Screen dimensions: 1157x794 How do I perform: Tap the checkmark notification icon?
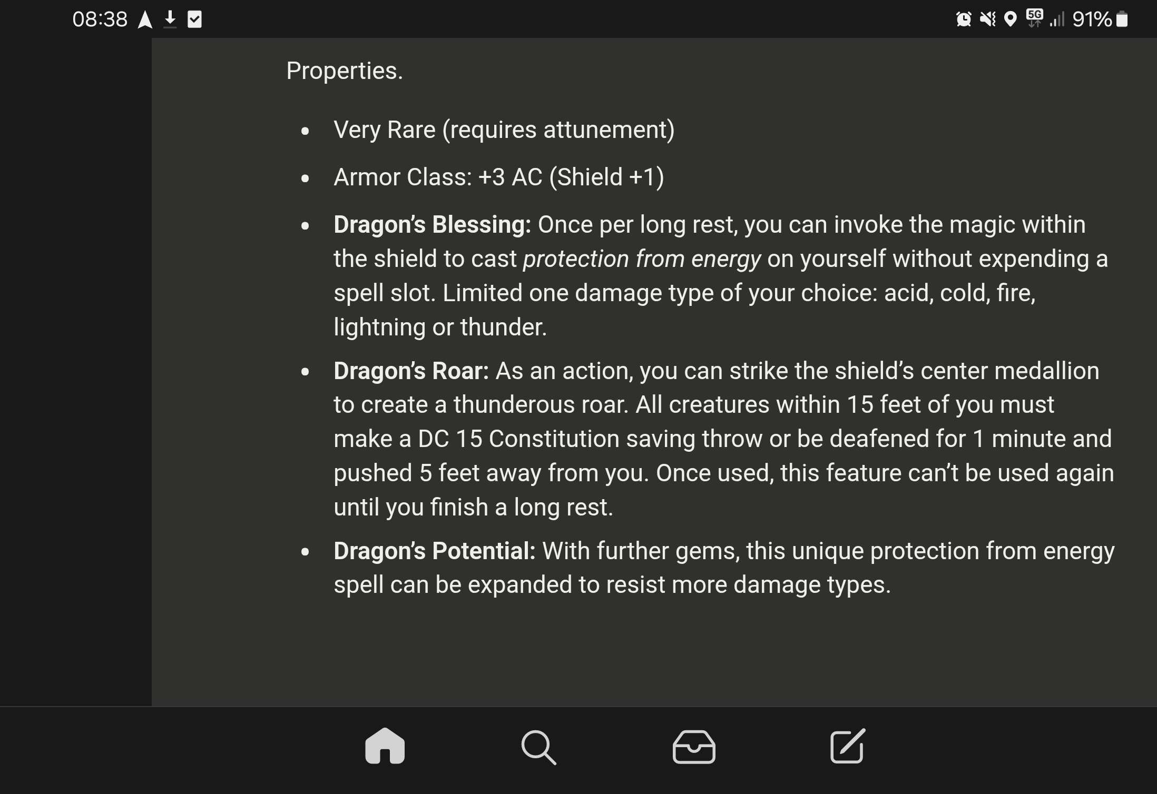tap(194, 20)
